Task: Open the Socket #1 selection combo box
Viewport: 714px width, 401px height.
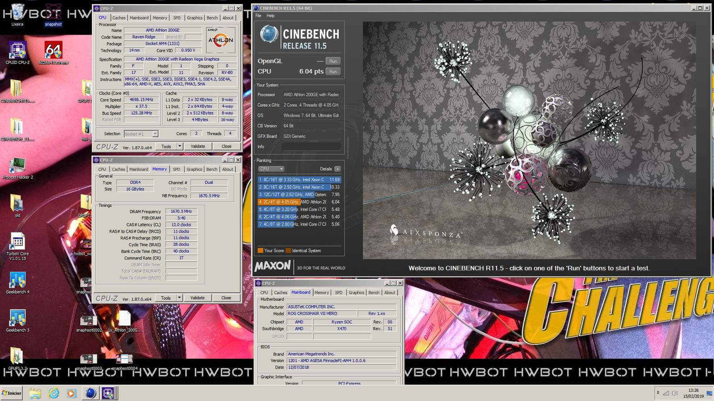Action: [x=141, y=134]
